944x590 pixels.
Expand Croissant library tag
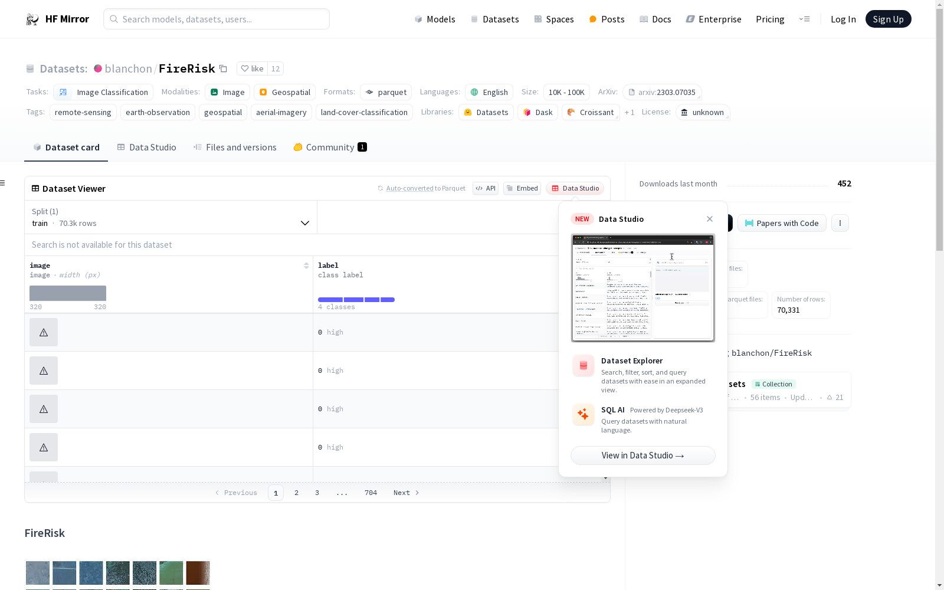point(591,112)
